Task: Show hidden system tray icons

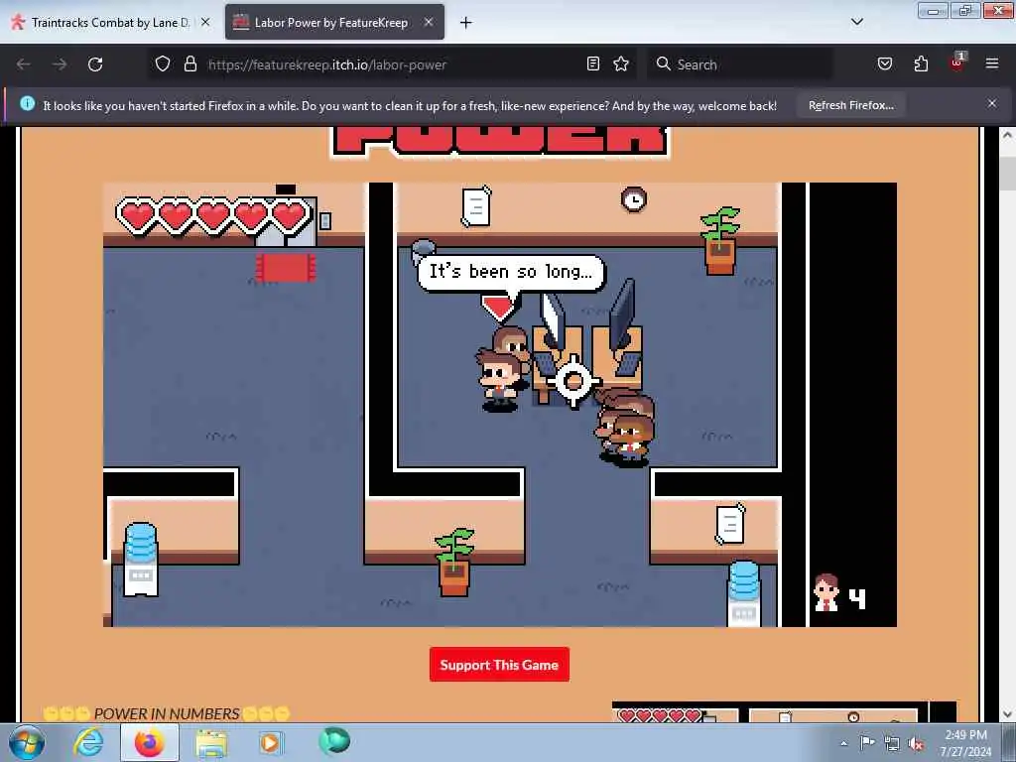Action: [843, 743]
